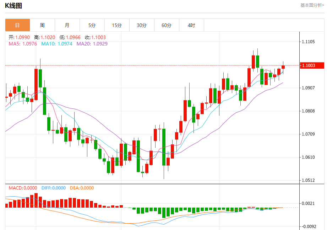Select the 日 daily chart tab
This screenshot has height=230, width=327.
[x=17, y=25]
